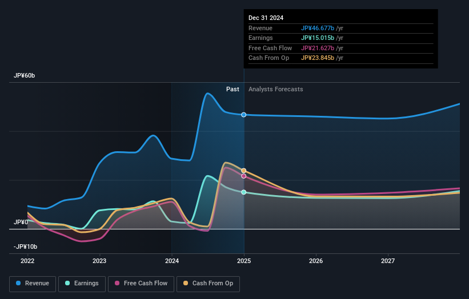Click the Earnings row label in tooltip

[260, 38]
